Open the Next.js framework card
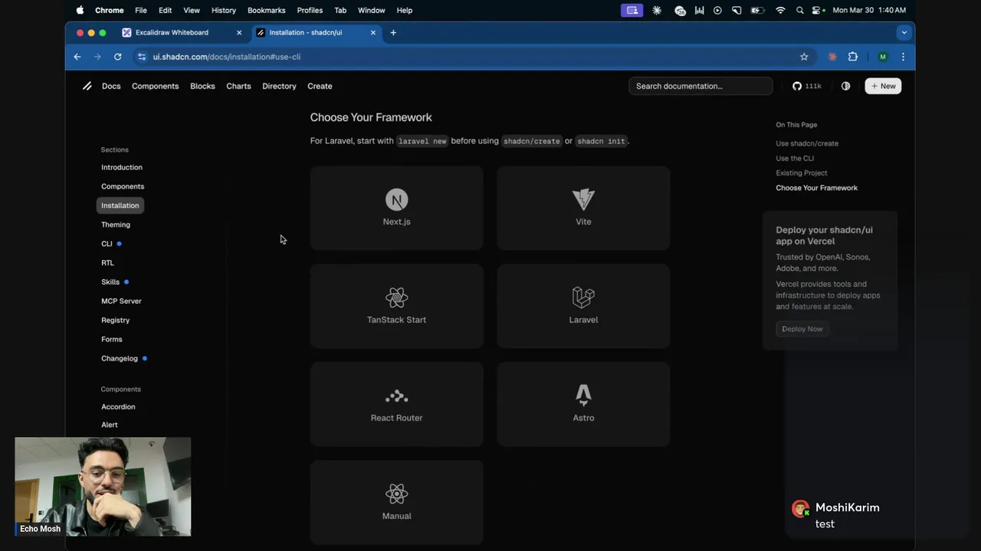 (396, 207)
